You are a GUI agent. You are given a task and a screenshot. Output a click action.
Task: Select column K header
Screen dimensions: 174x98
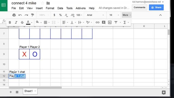[144, 26]
